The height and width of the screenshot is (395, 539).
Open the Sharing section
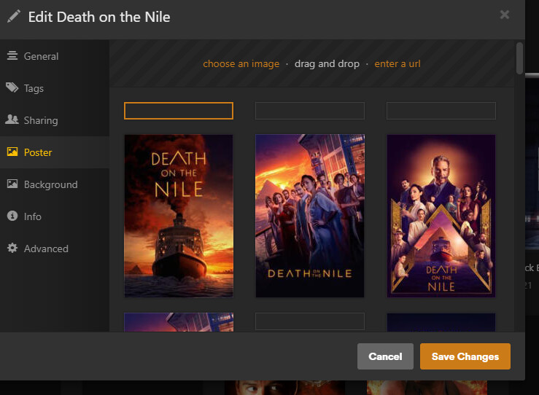point(55,120)
